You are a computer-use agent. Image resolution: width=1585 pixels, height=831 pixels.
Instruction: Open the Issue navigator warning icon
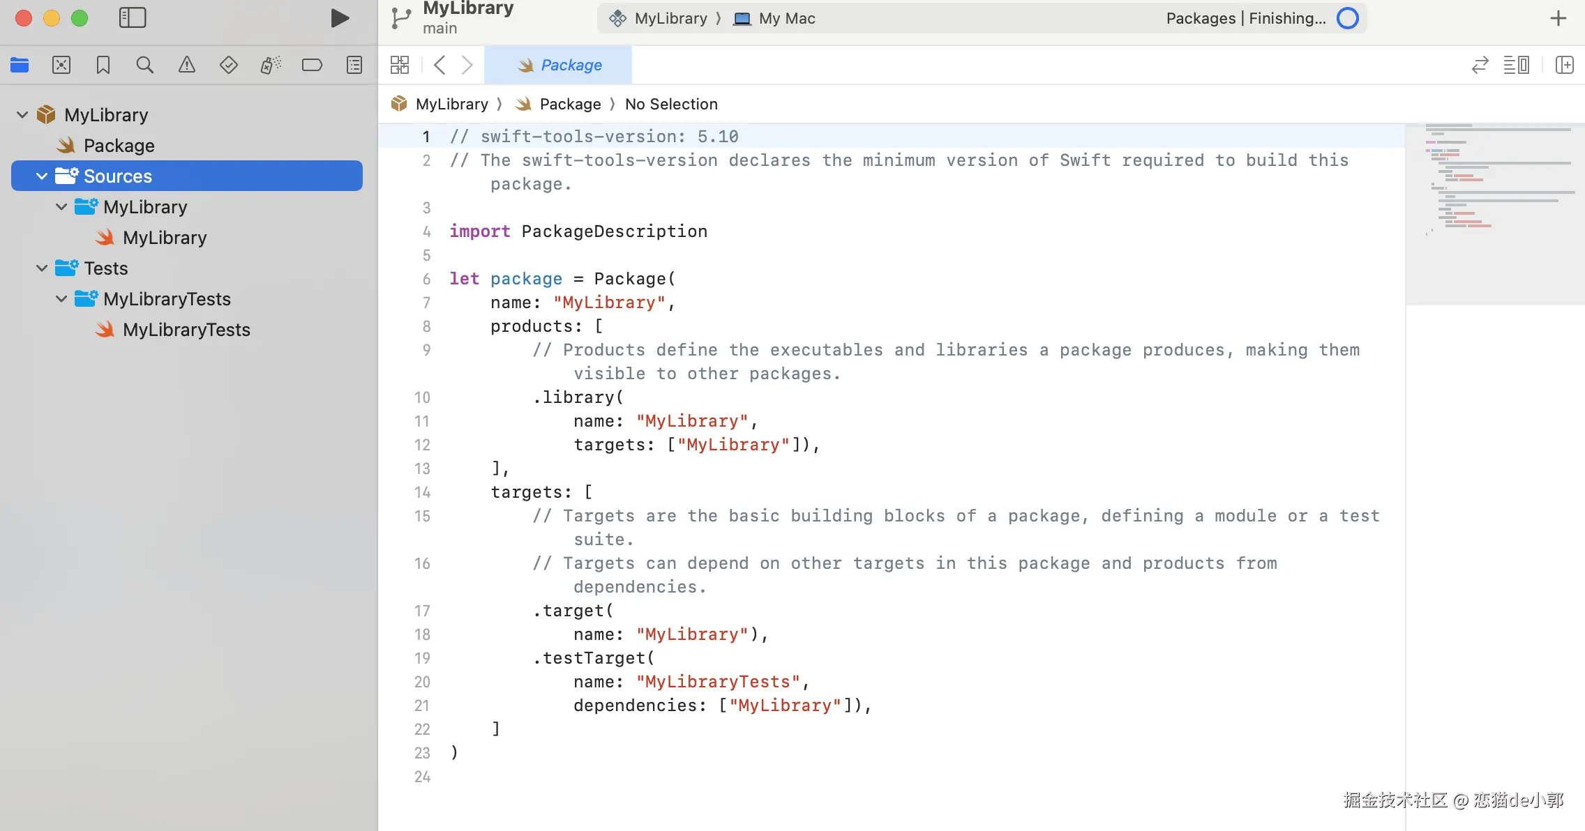point(186,65)
